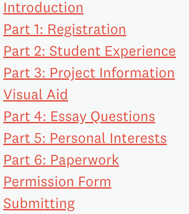Click the Visual Aid text after Part 3
Screen dimensions: 189x214
[35, 95]
